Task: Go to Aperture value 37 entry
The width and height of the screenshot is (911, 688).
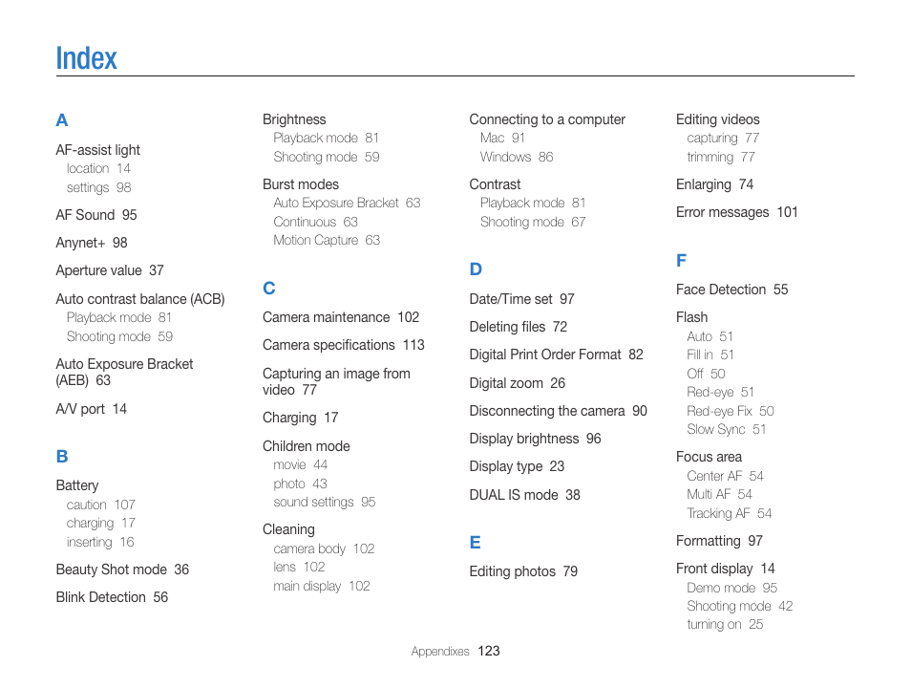Action: tap(110, 271)
